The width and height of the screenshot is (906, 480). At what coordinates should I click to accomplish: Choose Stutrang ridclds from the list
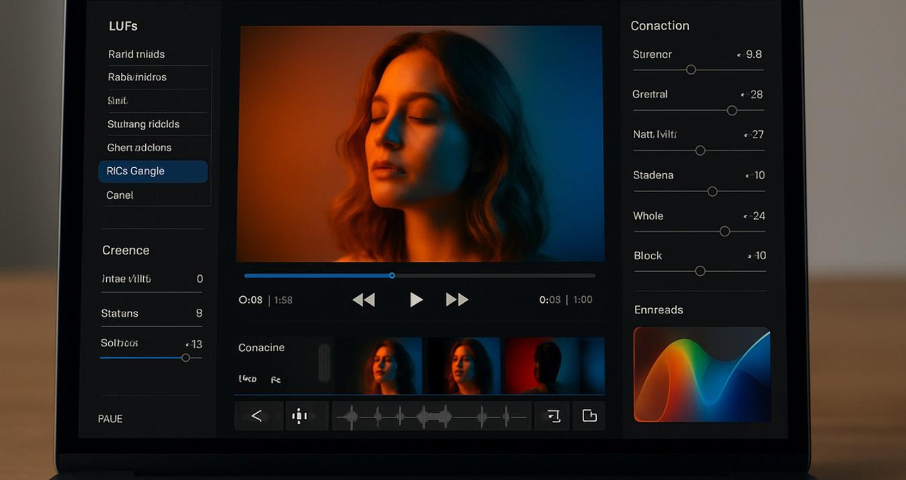point(143,124)
